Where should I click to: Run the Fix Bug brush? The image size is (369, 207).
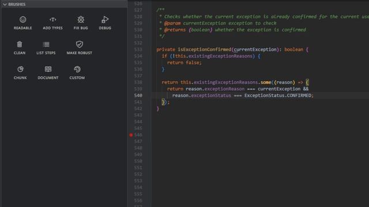pos(81,23)
